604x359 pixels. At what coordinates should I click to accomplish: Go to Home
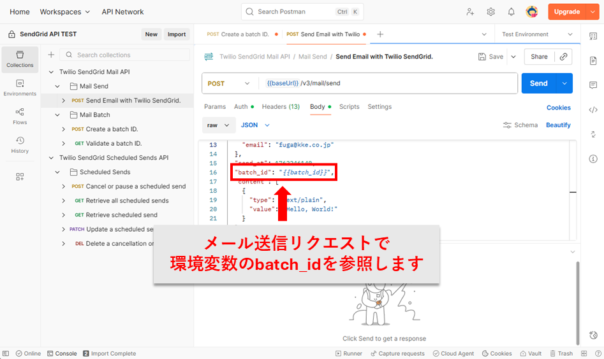click(x=20, y=12)
